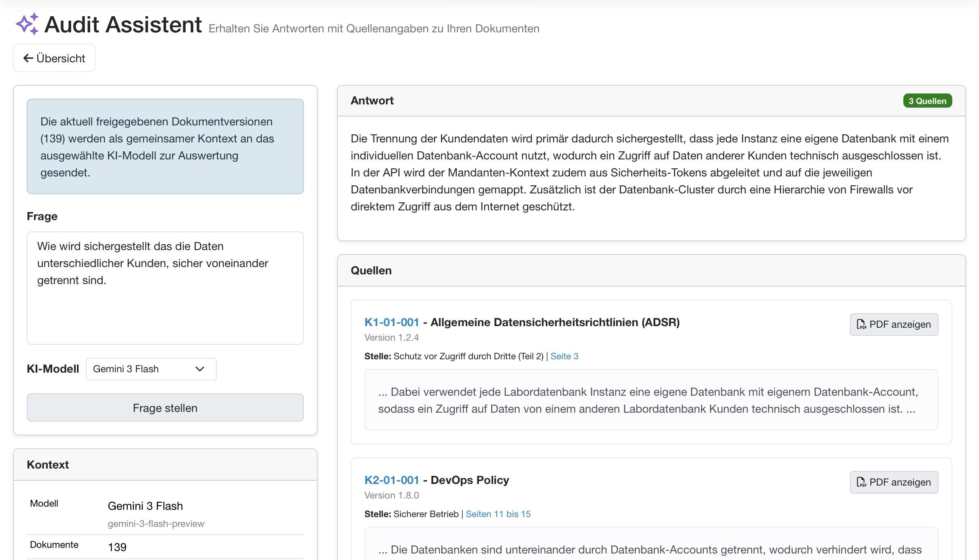Click the Frage text input field

click(x=165, y=288)
